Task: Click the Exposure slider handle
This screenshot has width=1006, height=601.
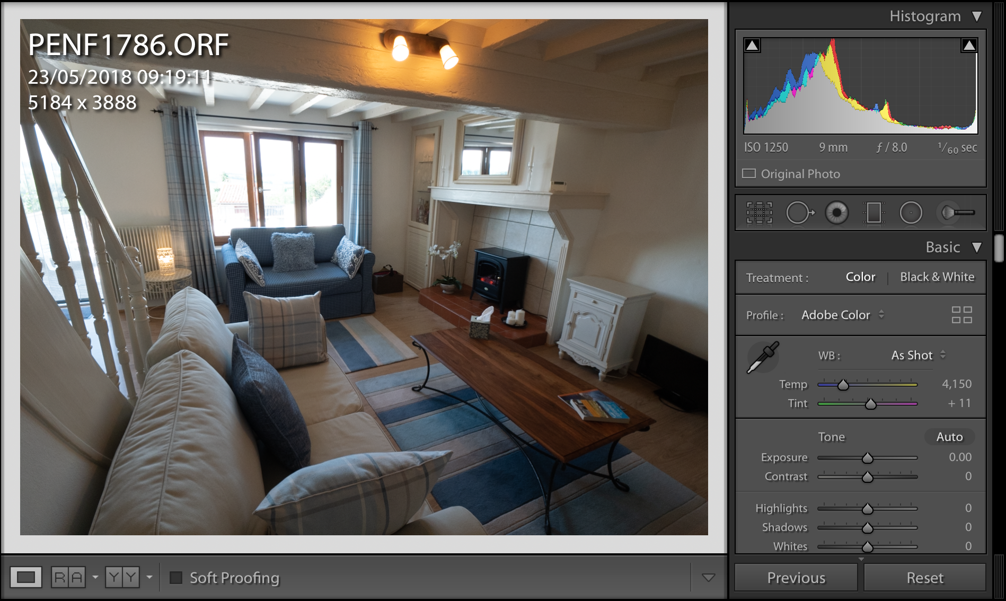Action: pos(868,458)
